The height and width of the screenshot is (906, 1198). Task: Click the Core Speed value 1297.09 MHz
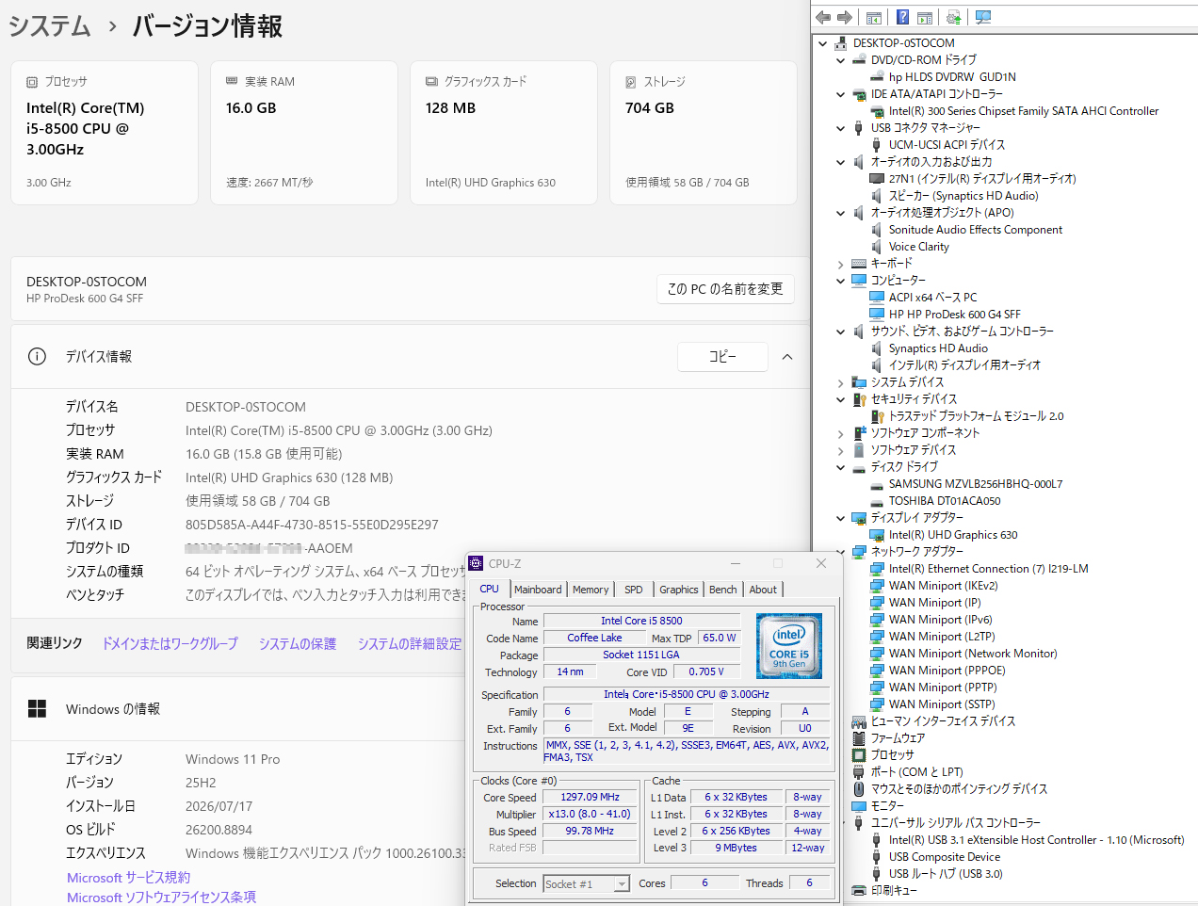click(591, 797)
